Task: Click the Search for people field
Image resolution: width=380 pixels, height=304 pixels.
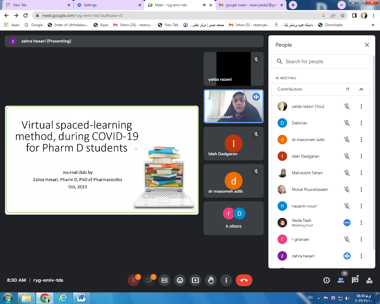Action: 321,61
